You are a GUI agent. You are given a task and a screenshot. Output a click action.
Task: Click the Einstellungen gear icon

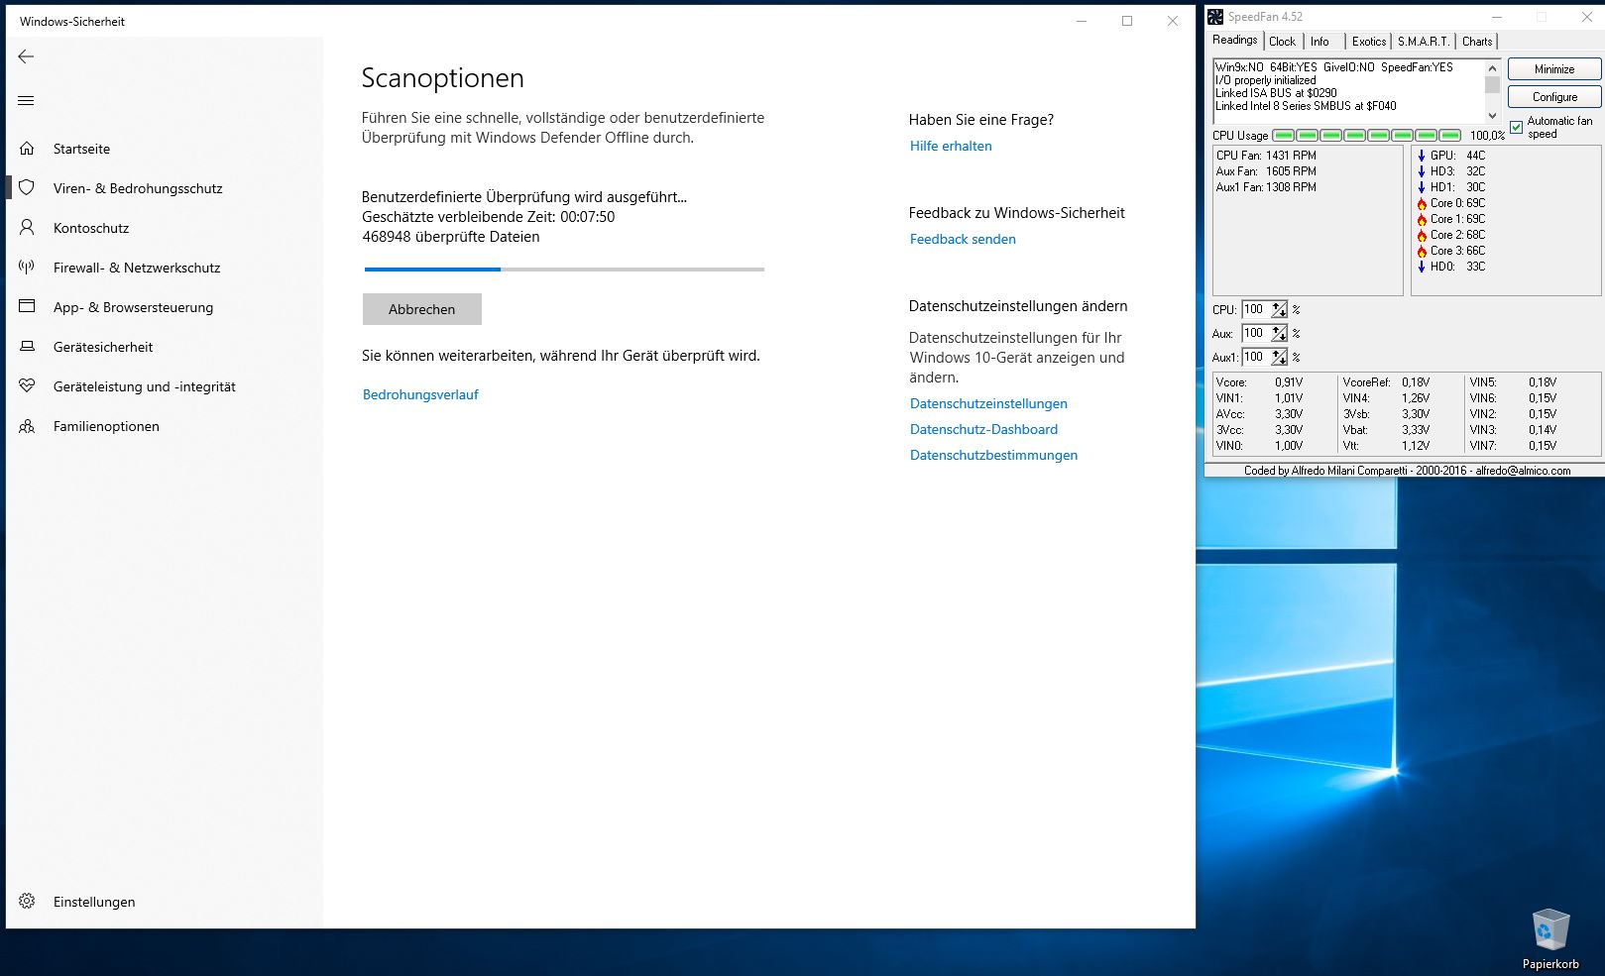27,901
